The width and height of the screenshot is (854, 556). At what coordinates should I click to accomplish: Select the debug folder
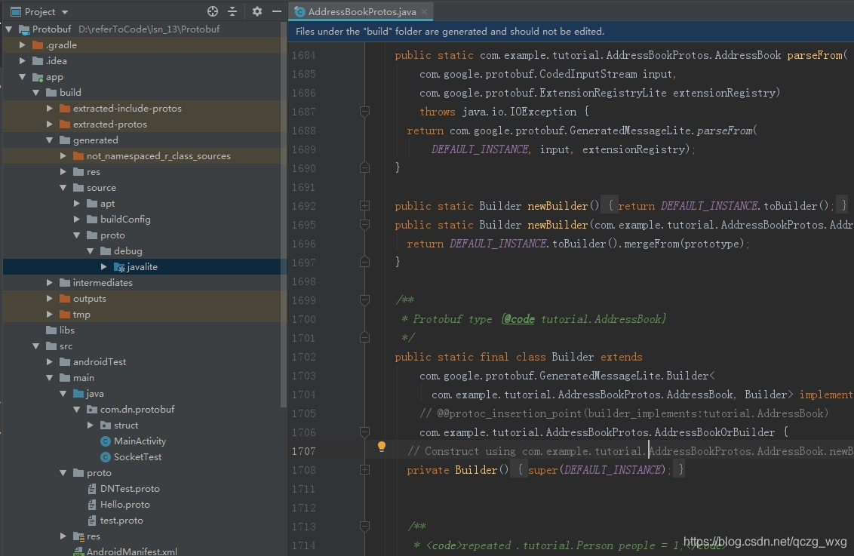click(127, 251)
